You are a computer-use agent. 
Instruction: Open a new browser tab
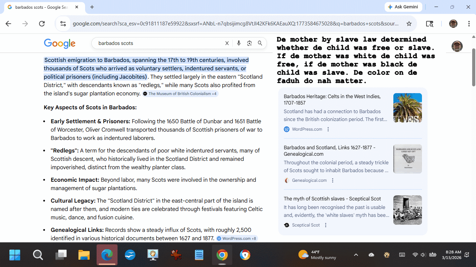(92, 7)
